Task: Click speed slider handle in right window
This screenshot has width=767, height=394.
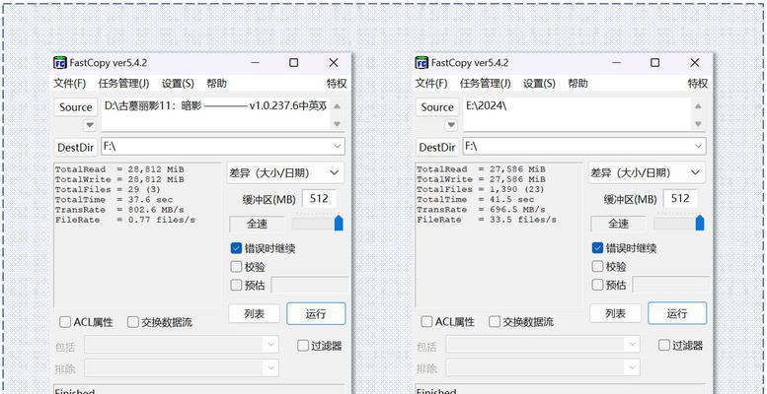Action: pyautogui.click(x=700, y=224)
